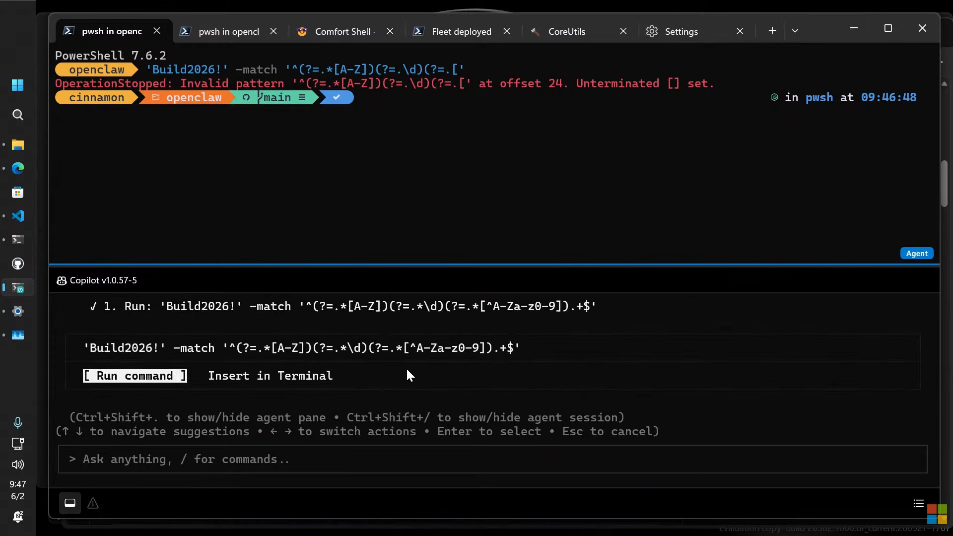Click the CoreUtils hammer tab icon
The image size is (953, 536).
coord(535,31)
